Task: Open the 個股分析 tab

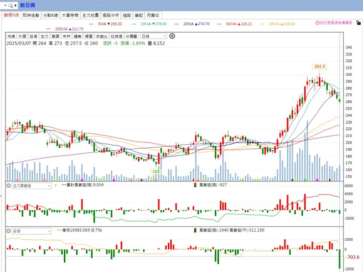Action: pyautogui.click(x=111, y=16)
